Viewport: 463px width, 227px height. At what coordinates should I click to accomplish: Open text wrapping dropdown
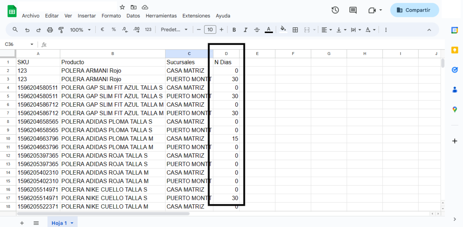pyautogui.click(x=356, y=30)
